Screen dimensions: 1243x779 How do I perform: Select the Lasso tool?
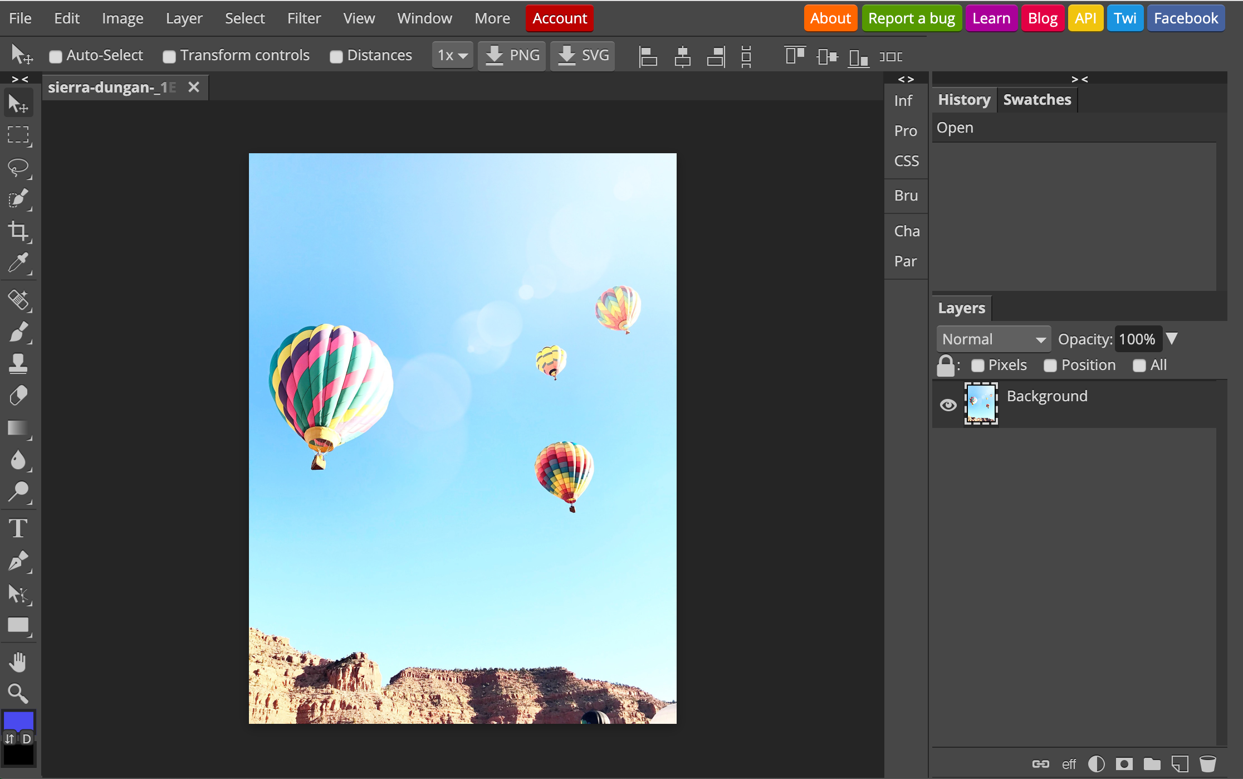click(x=18, y=168)
